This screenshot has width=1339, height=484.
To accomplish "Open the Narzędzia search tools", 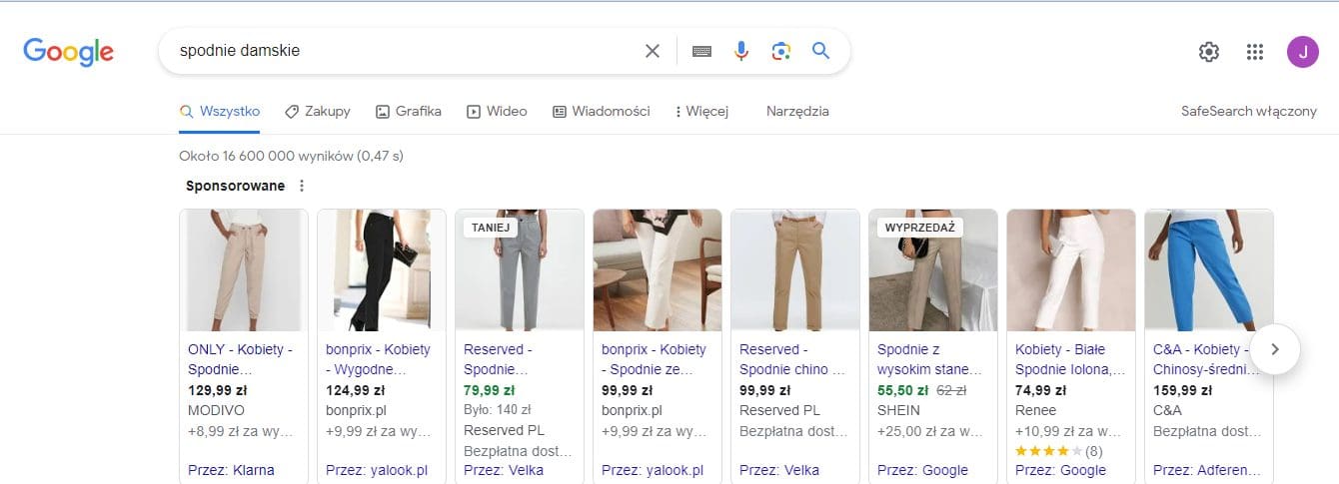I will (x=797, y=112).
